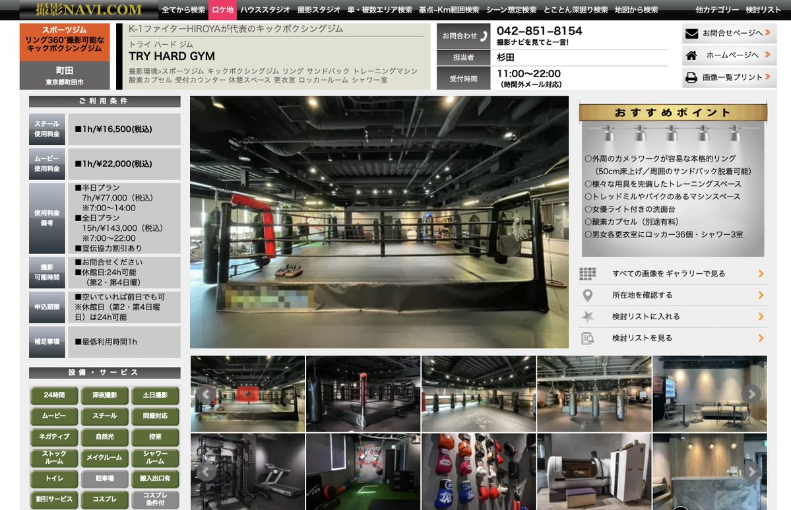Open the 全てから検索 menu item

tap(183, 10)
